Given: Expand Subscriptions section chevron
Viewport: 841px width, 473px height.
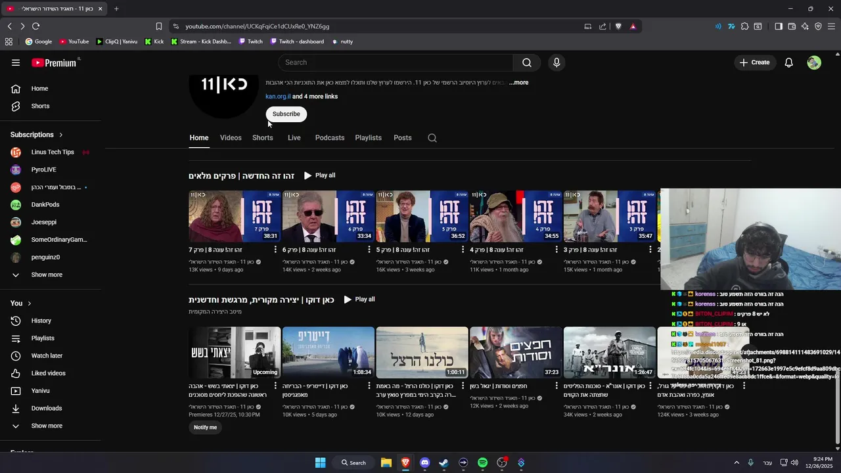Looking at the screenshot, I should tap(61, 135).
